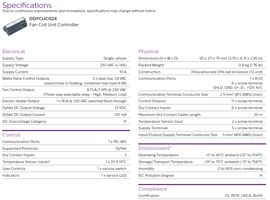The height and width of the screenshot is (200, 270).
Task: Click the Packed Weight 0.8 kg value
Action: tap(250, 65)
